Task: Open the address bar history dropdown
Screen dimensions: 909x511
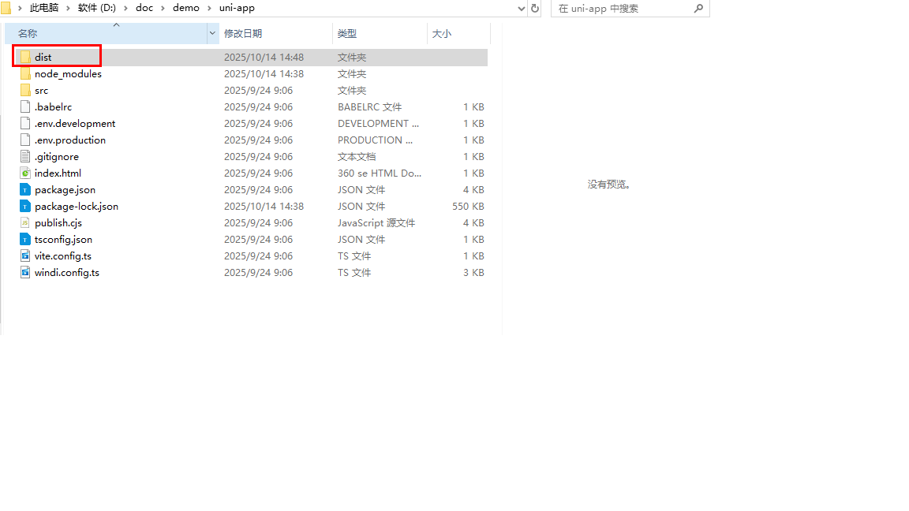Action: coord(521,8)
